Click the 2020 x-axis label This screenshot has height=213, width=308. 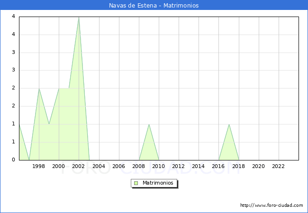pos(259,166)
